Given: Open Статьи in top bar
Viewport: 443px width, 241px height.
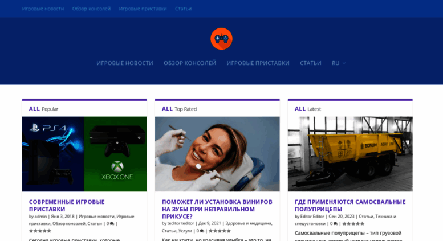Looking at the screenshot, I should (183, 9).
